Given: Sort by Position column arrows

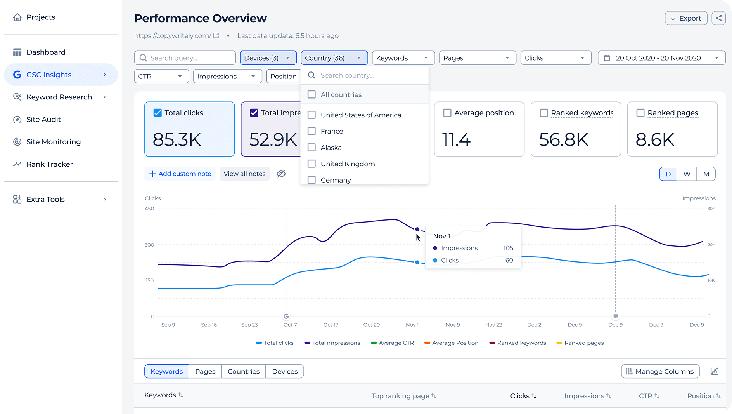Looking at the screenshot, I should pyautogui.click(x=718, y=396).
